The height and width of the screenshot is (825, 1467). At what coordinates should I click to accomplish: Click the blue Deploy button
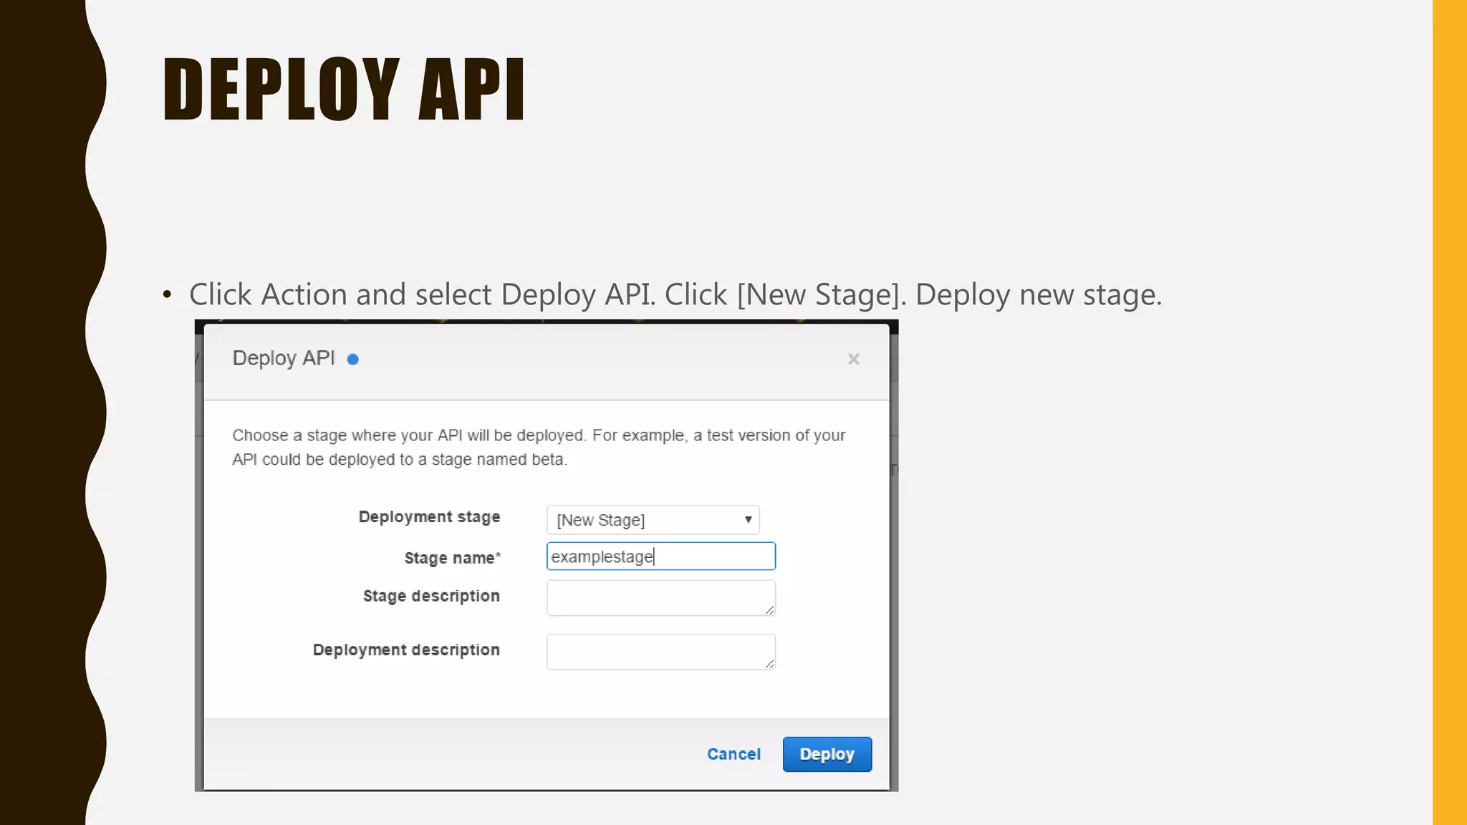827,754
